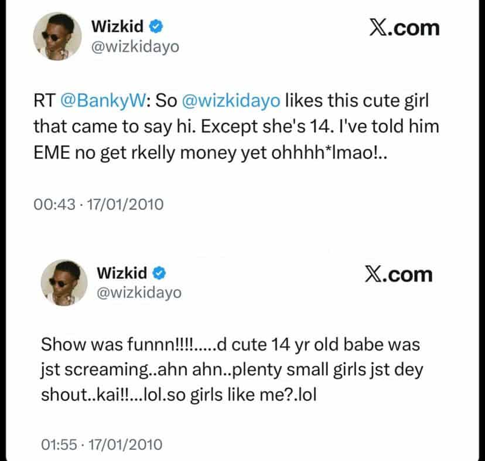Click the blue verified badge in first tweet
Image resolution: width=485 pixels, height=461 pixels.
156,26
